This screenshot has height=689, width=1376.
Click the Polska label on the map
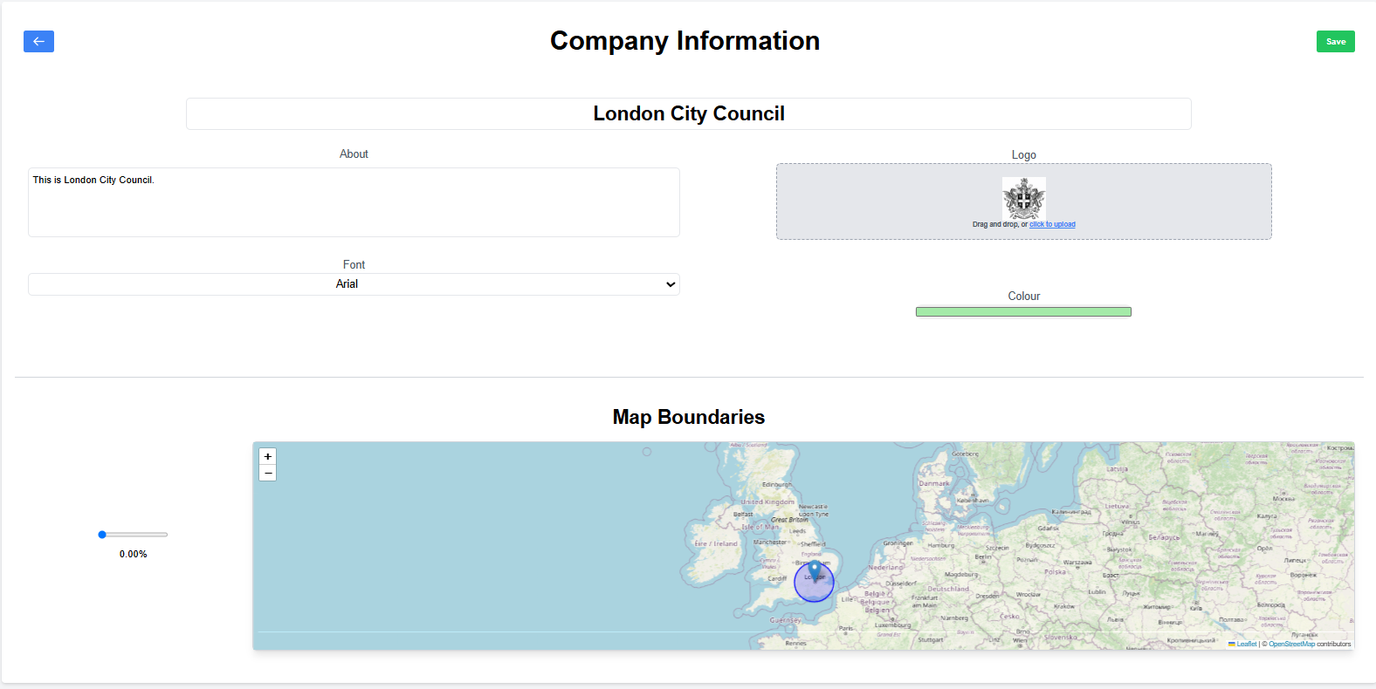(1056, 572)
